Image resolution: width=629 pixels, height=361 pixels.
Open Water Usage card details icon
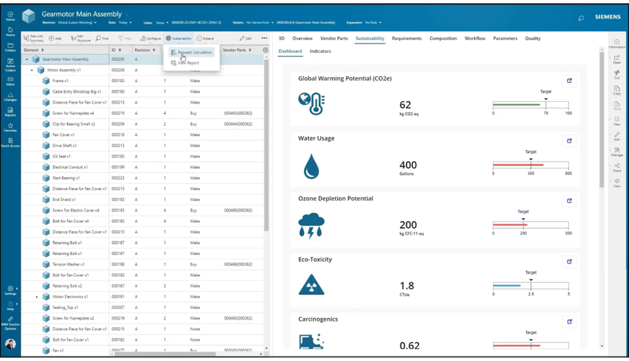coord(569,141)
